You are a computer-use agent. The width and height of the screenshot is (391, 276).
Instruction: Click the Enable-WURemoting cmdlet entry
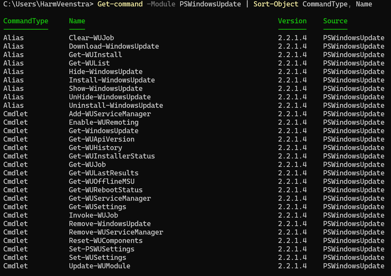click(104, 122)
